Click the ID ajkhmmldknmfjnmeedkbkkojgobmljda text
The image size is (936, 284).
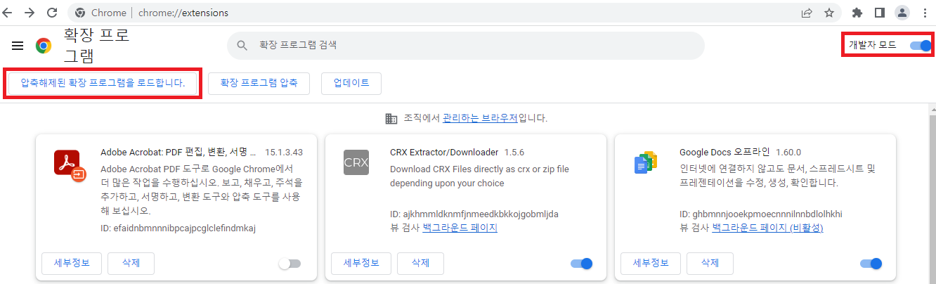(474, 214)
